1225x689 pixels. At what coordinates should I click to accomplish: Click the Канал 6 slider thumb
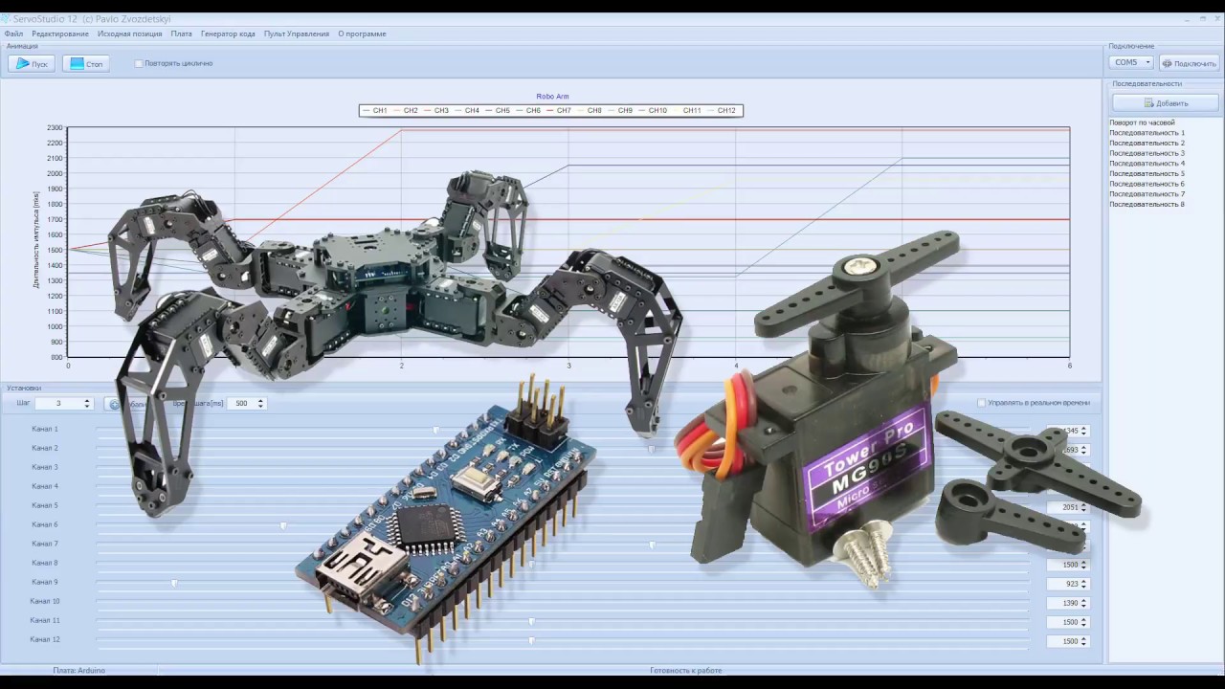283,525
